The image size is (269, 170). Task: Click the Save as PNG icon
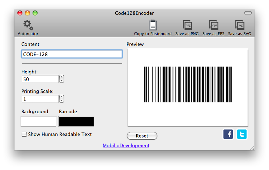click(x=187, y=25)
